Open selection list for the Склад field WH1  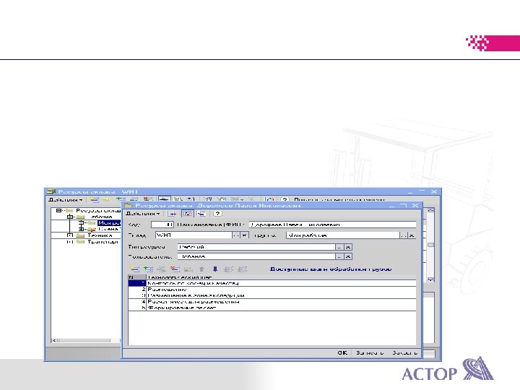click(235, 235)
